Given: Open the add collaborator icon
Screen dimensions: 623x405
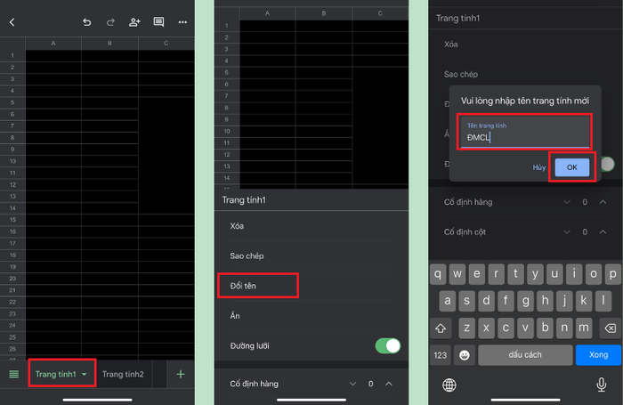Looking at the screenshot, I should pyautogui.click(x=134, y=22).
